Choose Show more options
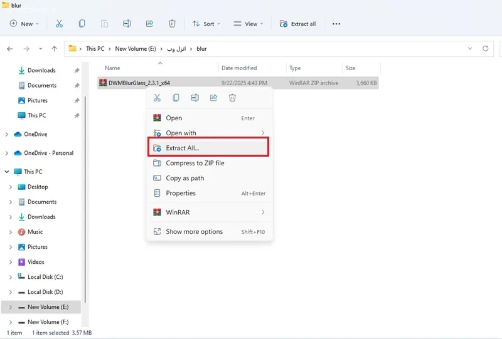This screenshot has width=502, height=339. (210, 232)
